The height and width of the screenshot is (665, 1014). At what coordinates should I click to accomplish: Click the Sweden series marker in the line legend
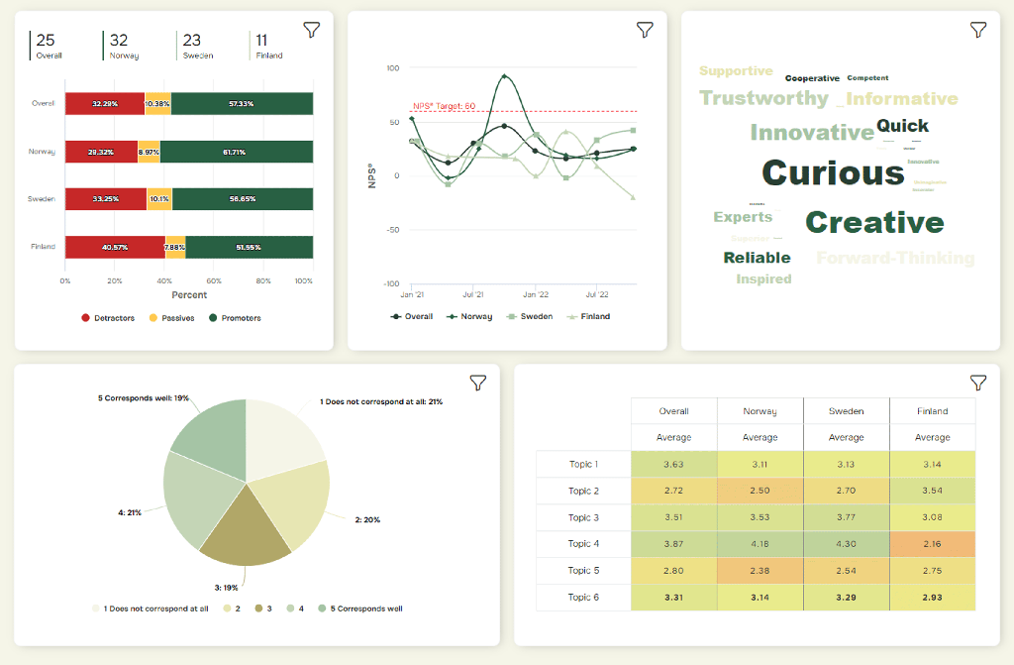(x=514, y=316)
